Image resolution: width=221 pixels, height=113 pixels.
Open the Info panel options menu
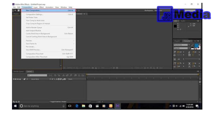coord(198,21)
